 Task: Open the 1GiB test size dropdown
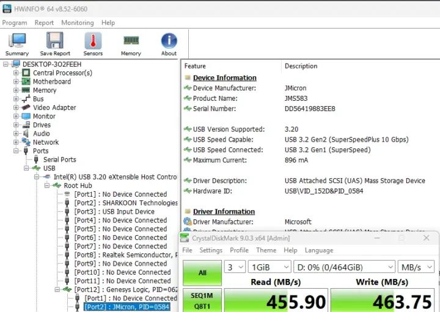(x=269, y=267)
